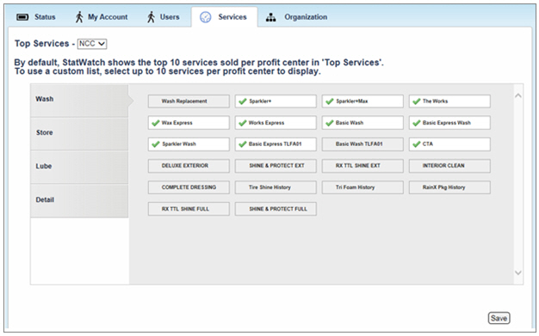Switch to the My Account tab
This screenshot has width=539, height=336.
coord(102,17)
